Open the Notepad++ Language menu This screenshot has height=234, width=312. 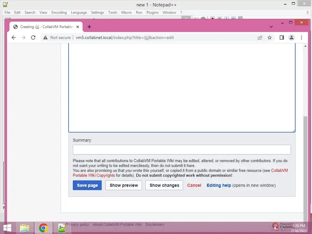coord(79,12)
